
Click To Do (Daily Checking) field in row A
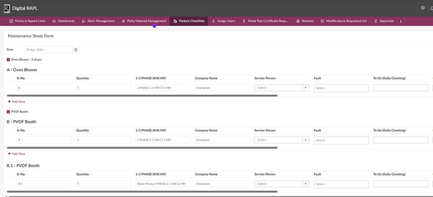tap(401, 88)
